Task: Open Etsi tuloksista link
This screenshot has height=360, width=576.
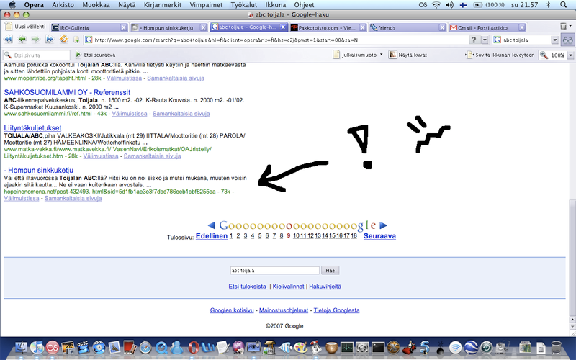Action: click(248, 286)
